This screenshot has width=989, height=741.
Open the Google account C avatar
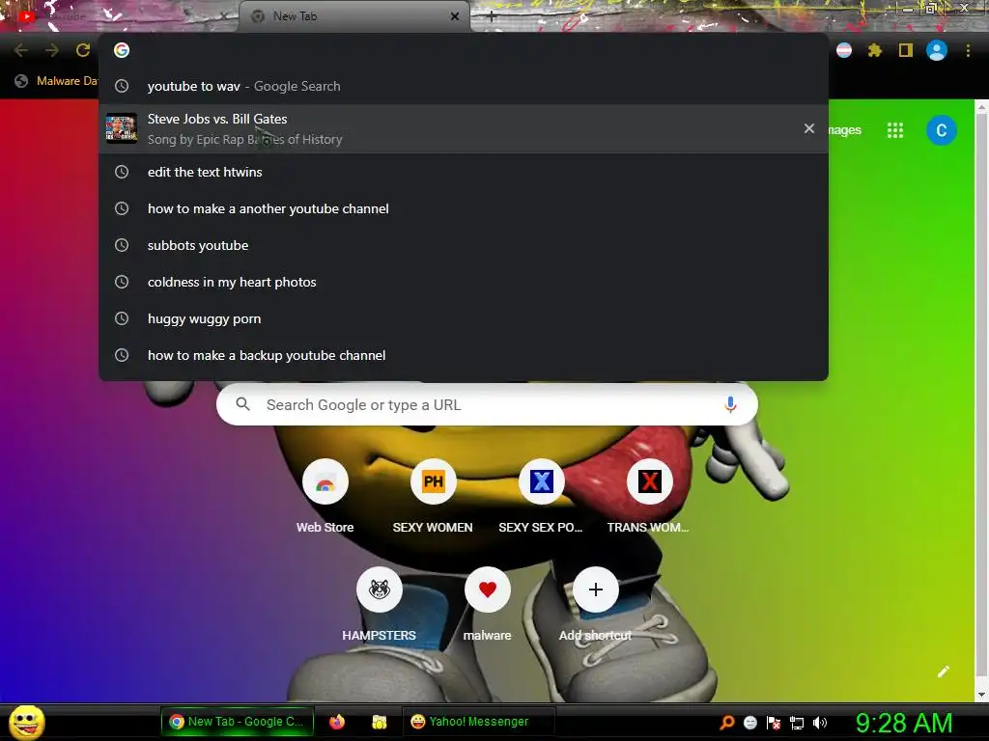[941, 130]
